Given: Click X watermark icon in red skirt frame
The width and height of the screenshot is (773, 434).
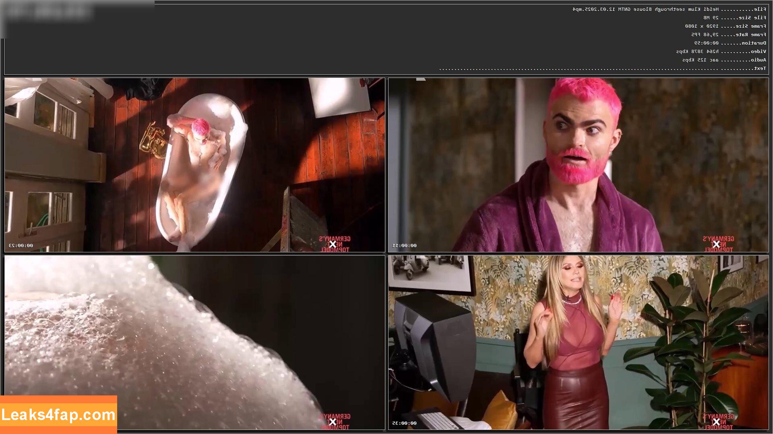Looking at the screenshot, I should (716, 422).
